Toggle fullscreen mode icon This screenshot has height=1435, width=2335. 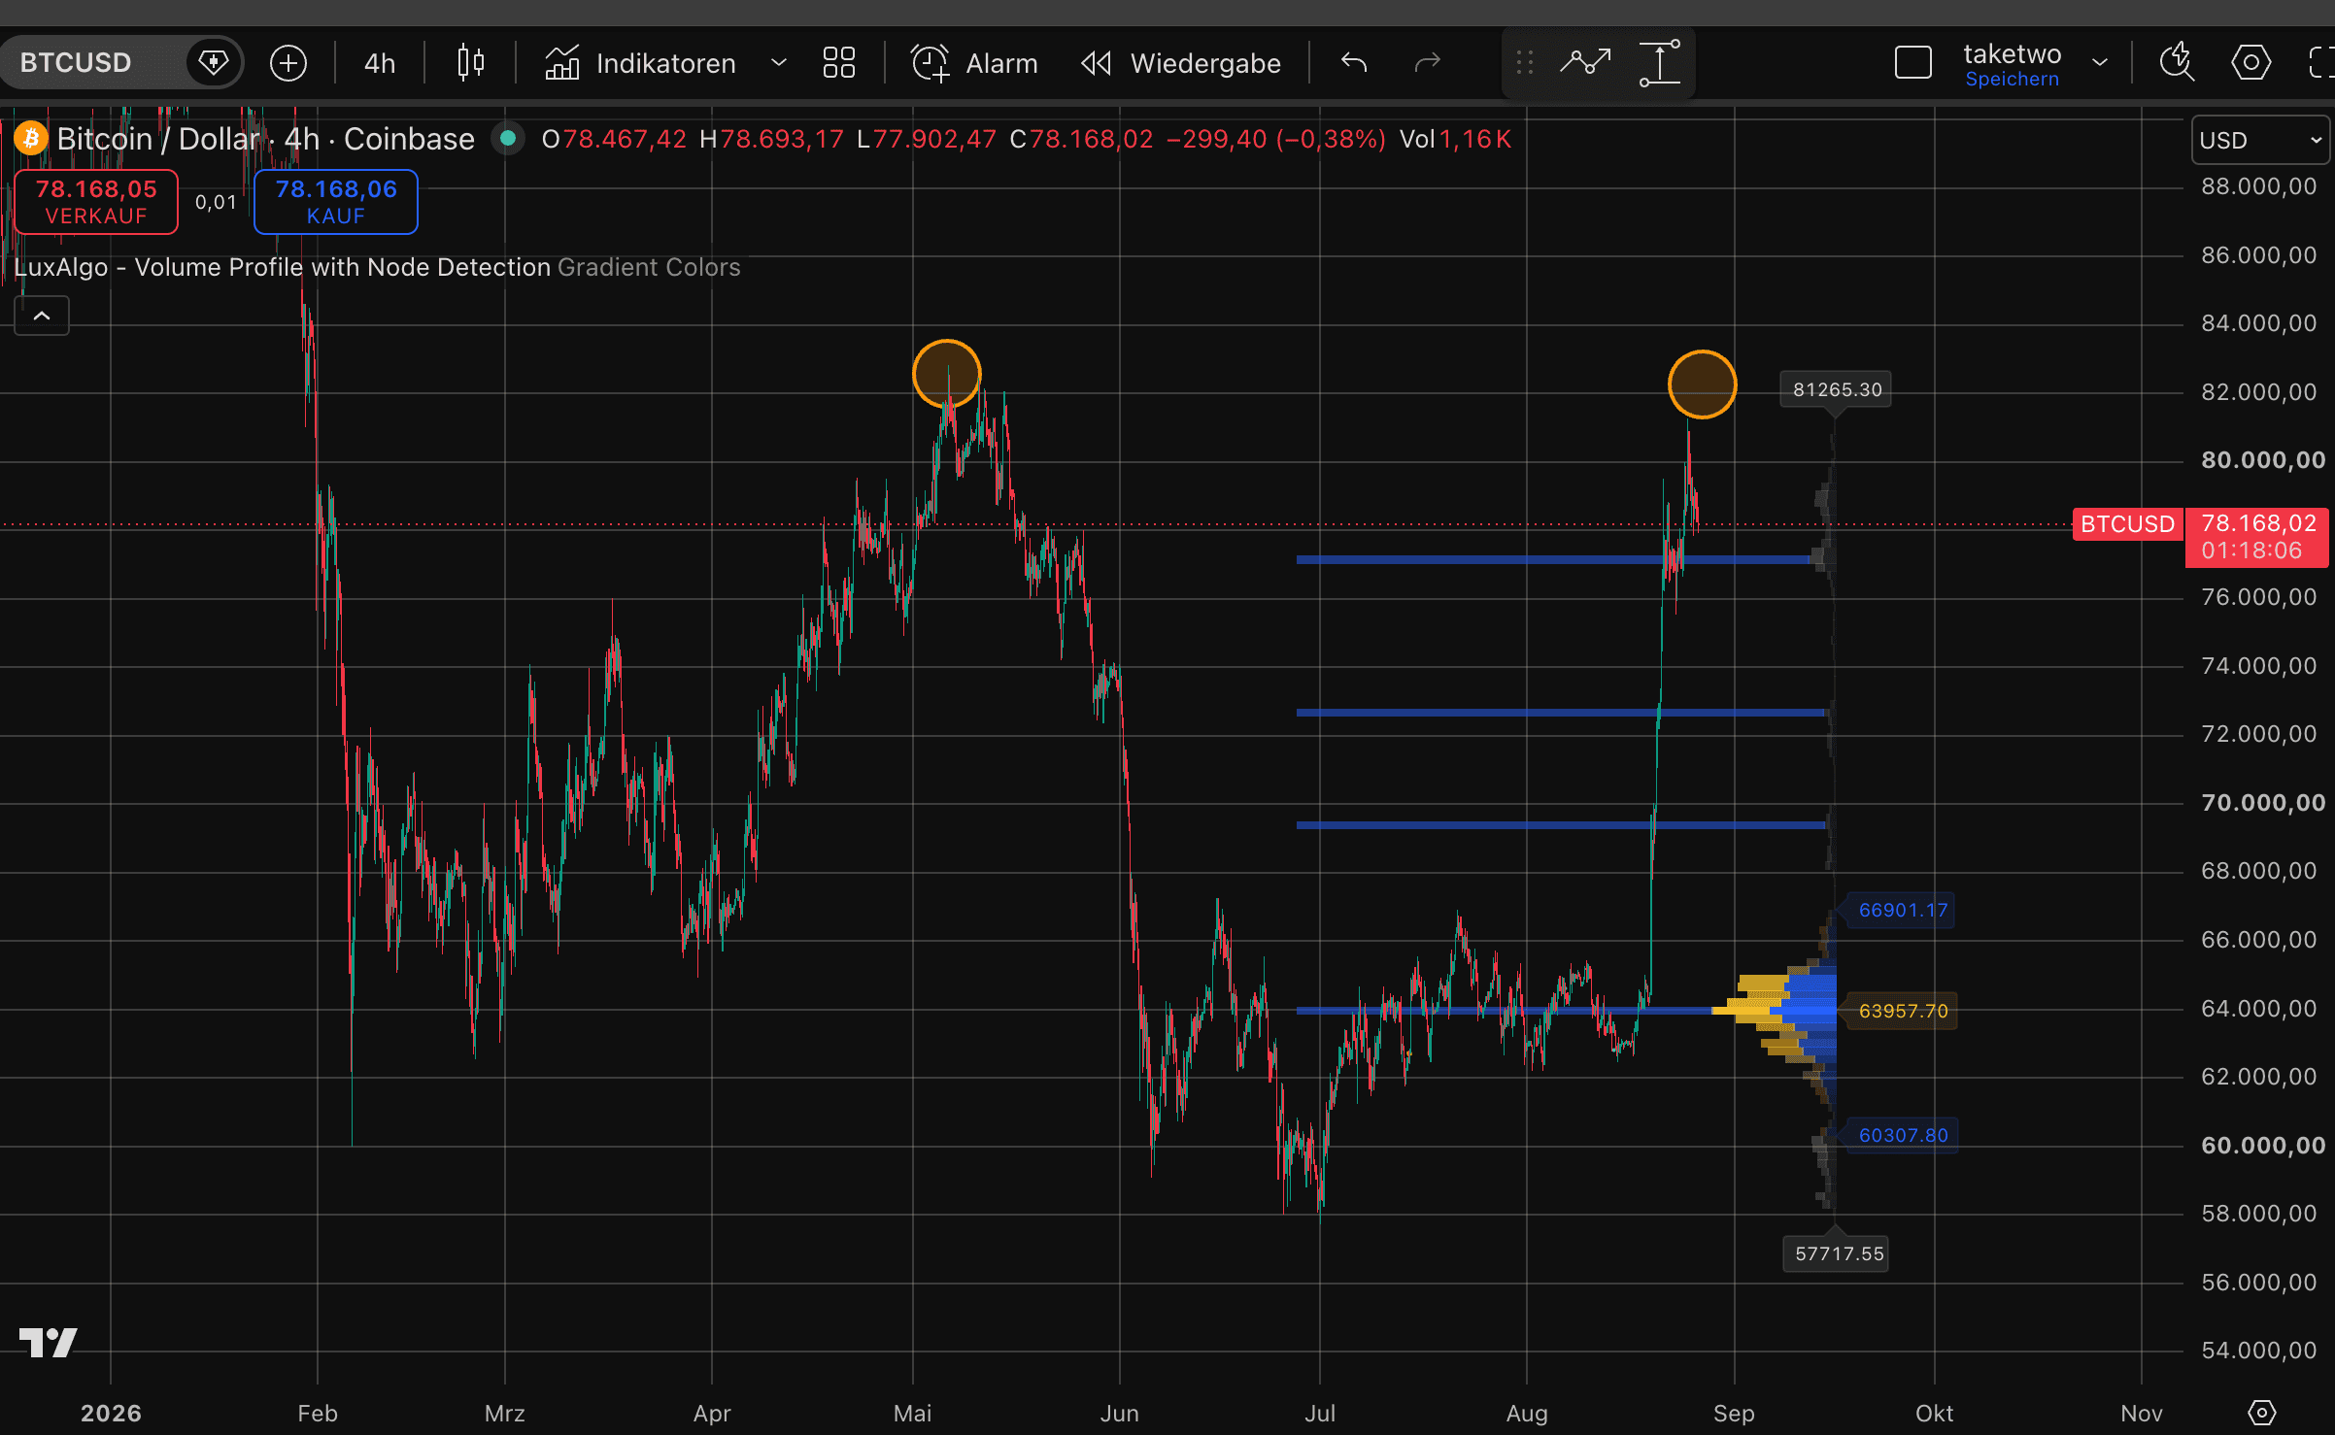click(2321, 63)
